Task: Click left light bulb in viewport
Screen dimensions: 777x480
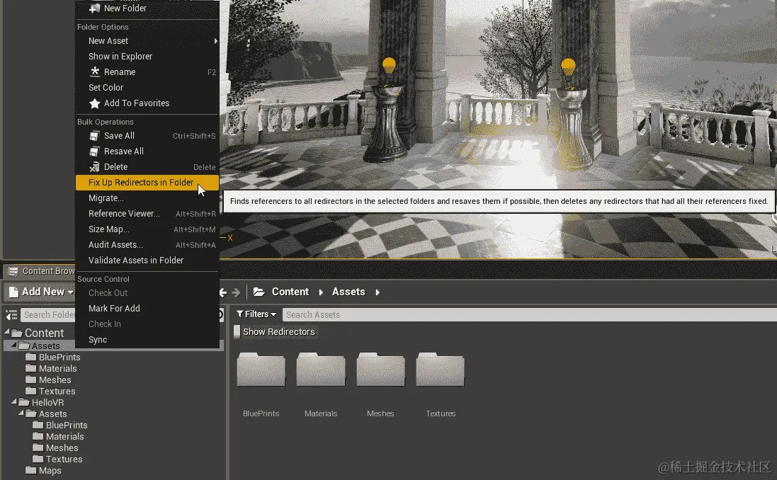Action: tap(389, 65)
